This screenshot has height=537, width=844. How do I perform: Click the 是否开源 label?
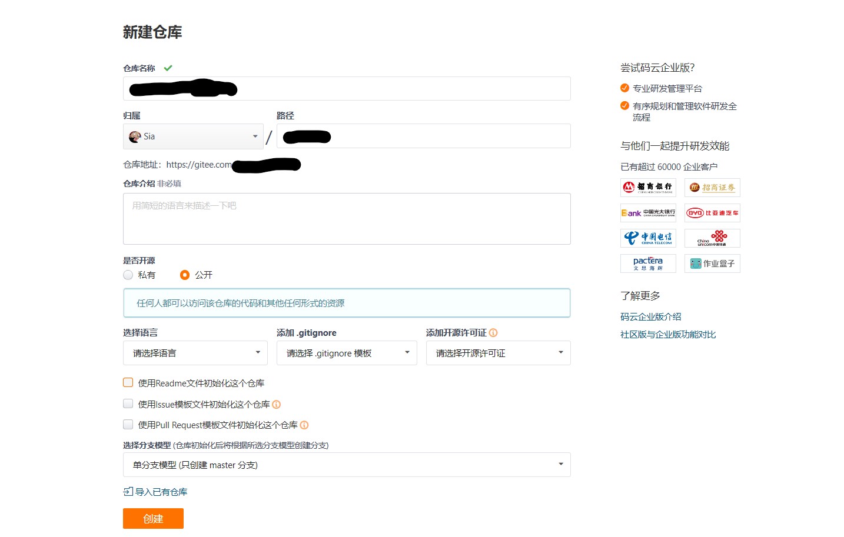point(139,261)
